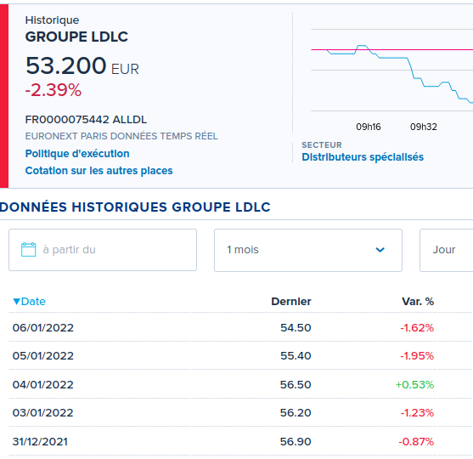Screen dimensions: 473x459
Task: Click the 'GROUPE LDLC' stock title
Action: [x=76, y=37]
